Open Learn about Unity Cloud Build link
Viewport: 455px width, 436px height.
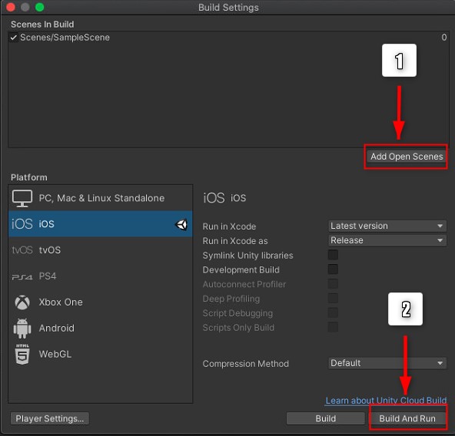click(386, 401)
